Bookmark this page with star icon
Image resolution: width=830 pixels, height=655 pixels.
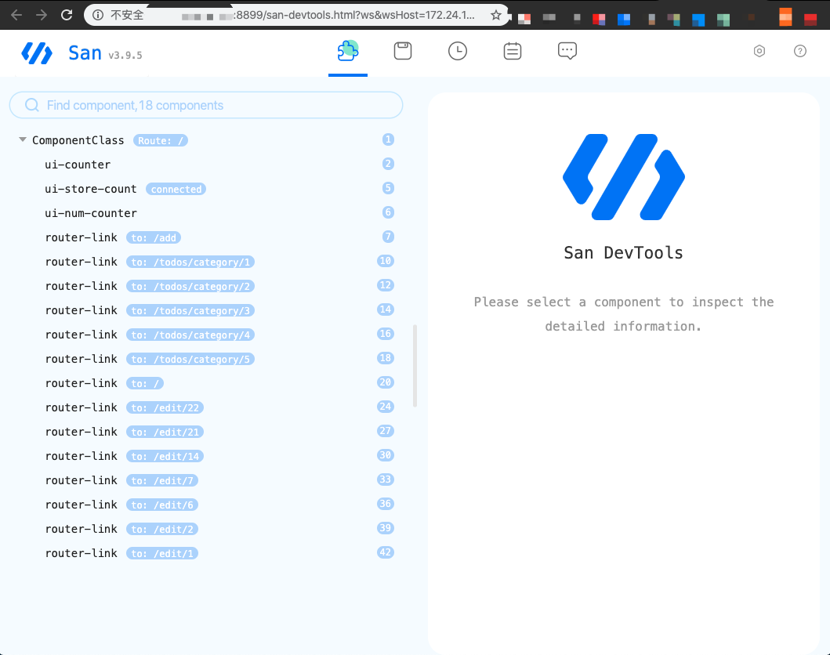coord(495,16)
